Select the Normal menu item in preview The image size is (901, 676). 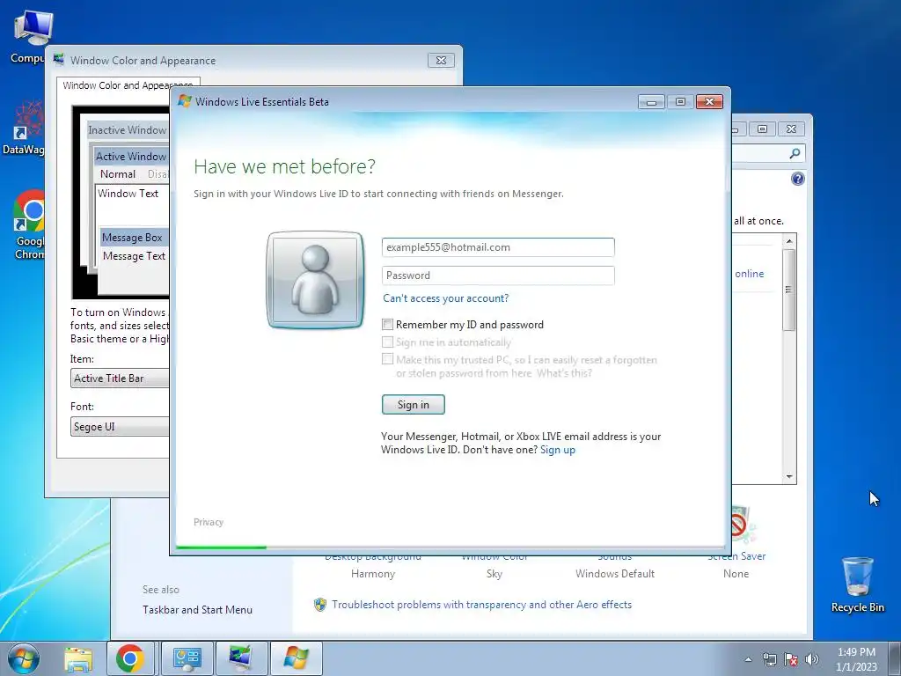pyautogui.click(x=118, y=174)
